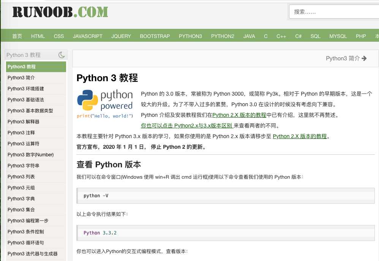Click the RUNOOB.COM logo
The height and width of the screenshot is (261, 379).
[60, 12]
